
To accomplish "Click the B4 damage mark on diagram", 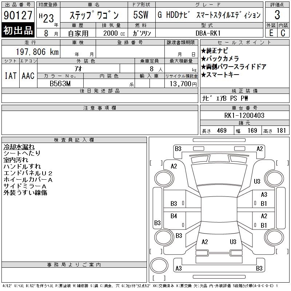I will (174, 216).
